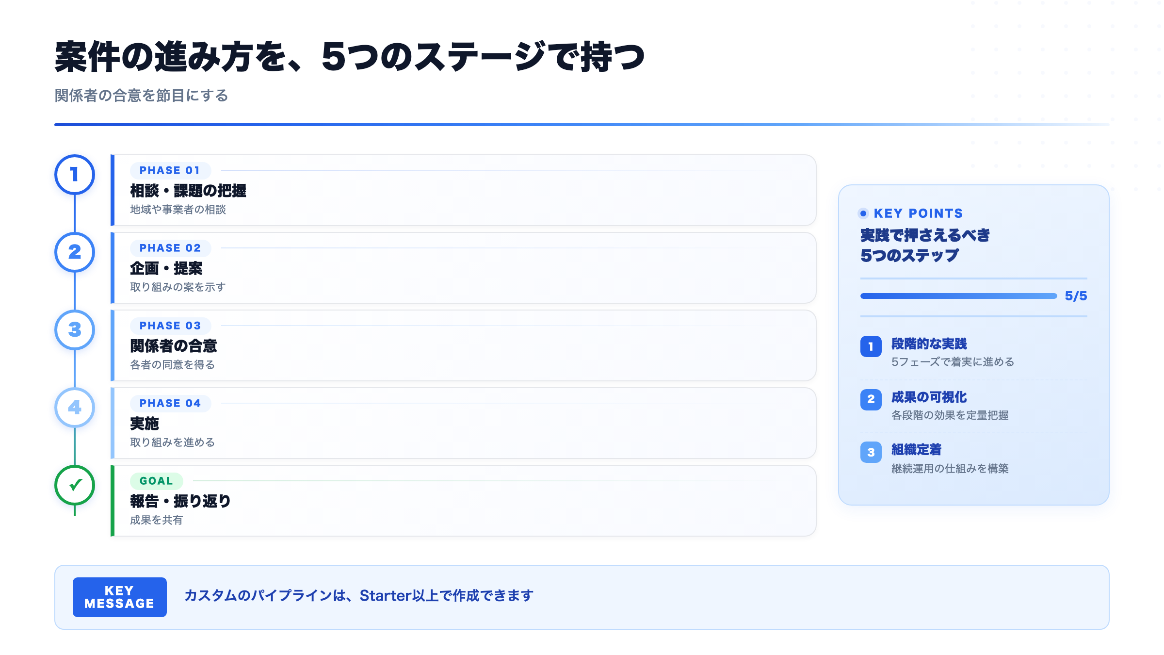Select the PHASE 01 label pill

click(170, 170)
